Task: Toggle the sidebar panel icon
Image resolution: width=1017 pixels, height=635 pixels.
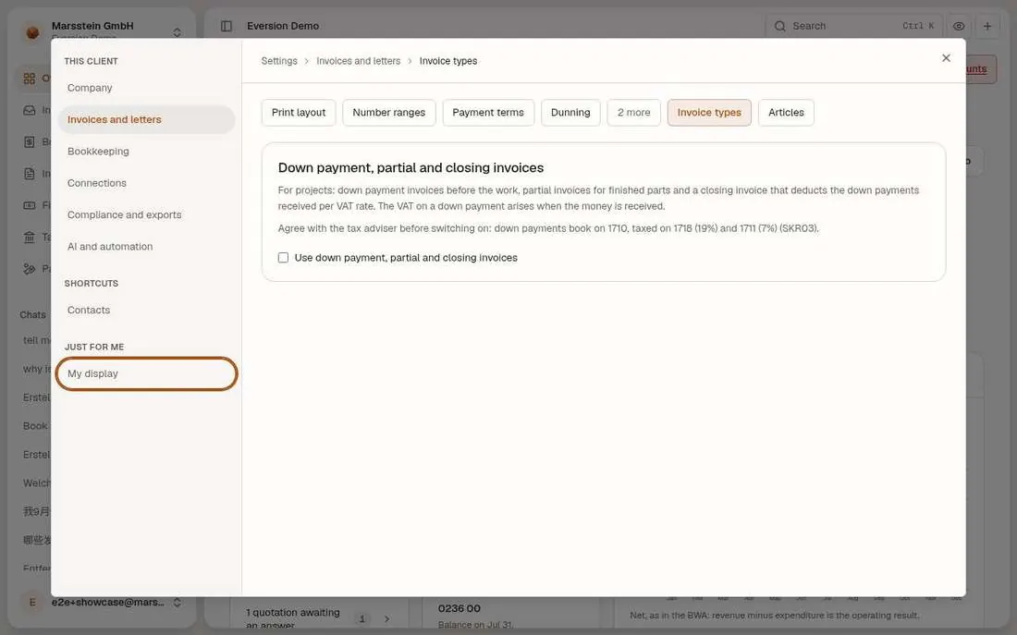Action: coord(227,26)
